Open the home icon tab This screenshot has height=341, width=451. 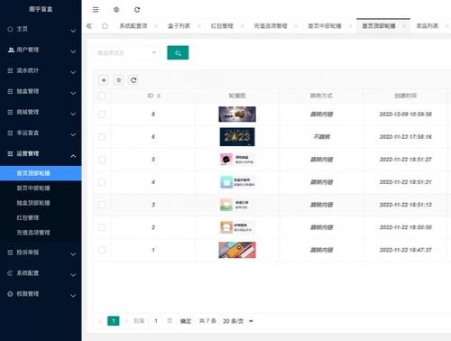coord(105,26)
